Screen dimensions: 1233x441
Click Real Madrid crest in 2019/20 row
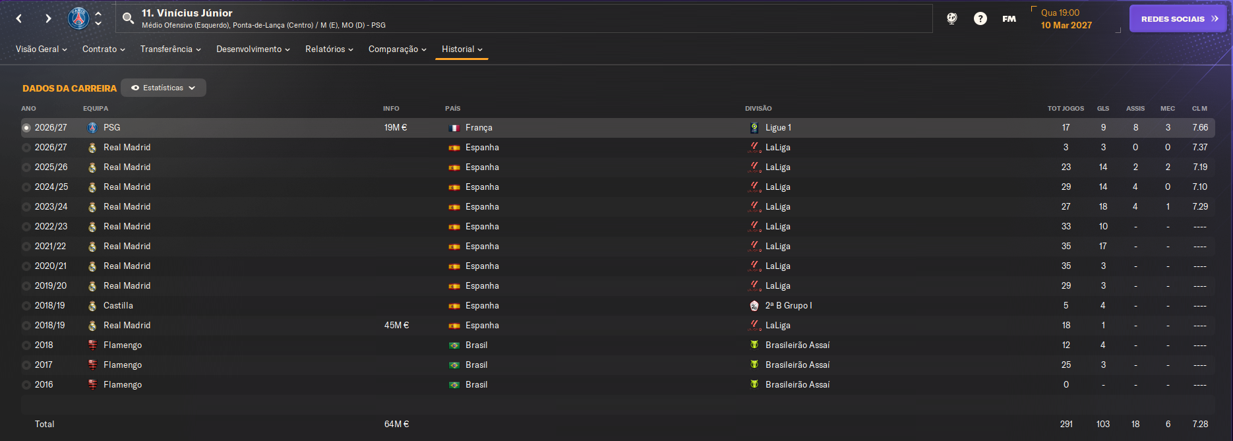[x=92, y=286]
